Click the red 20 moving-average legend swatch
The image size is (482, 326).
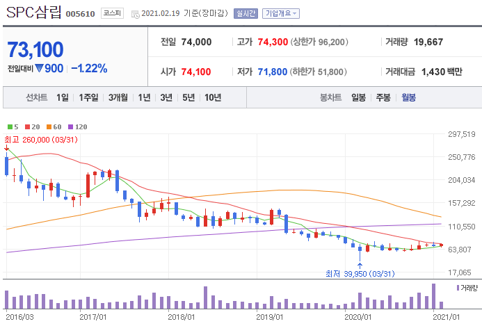tap(28, 127)
